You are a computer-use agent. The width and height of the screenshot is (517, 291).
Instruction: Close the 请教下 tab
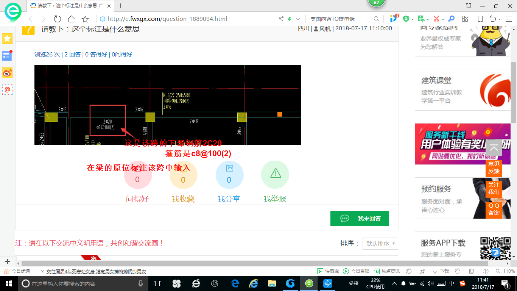point(109,6)
